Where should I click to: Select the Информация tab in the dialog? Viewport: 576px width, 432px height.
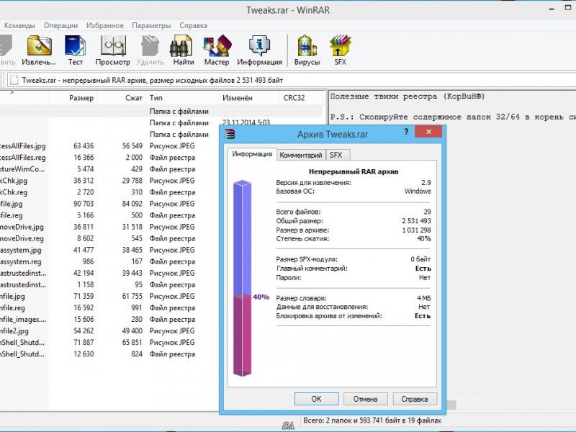(x=252, y=154)
